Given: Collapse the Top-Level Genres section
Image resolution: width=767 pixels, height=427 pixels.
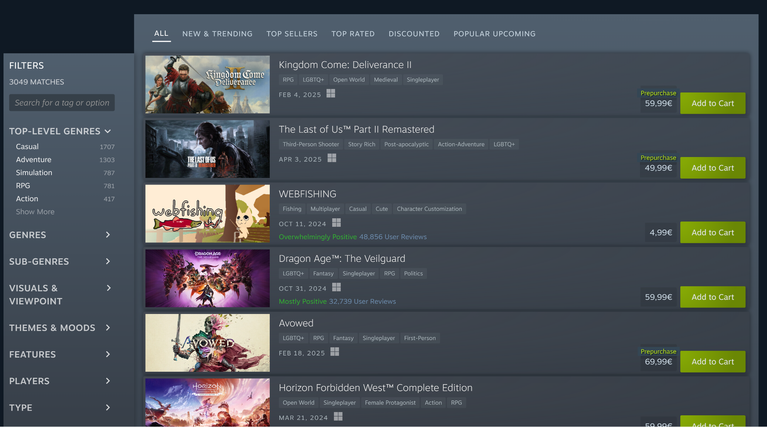Looking at the screenshot, I should click(x=108, y=131).
